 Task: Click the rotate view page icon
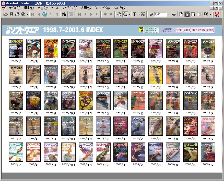click(206, 14)
